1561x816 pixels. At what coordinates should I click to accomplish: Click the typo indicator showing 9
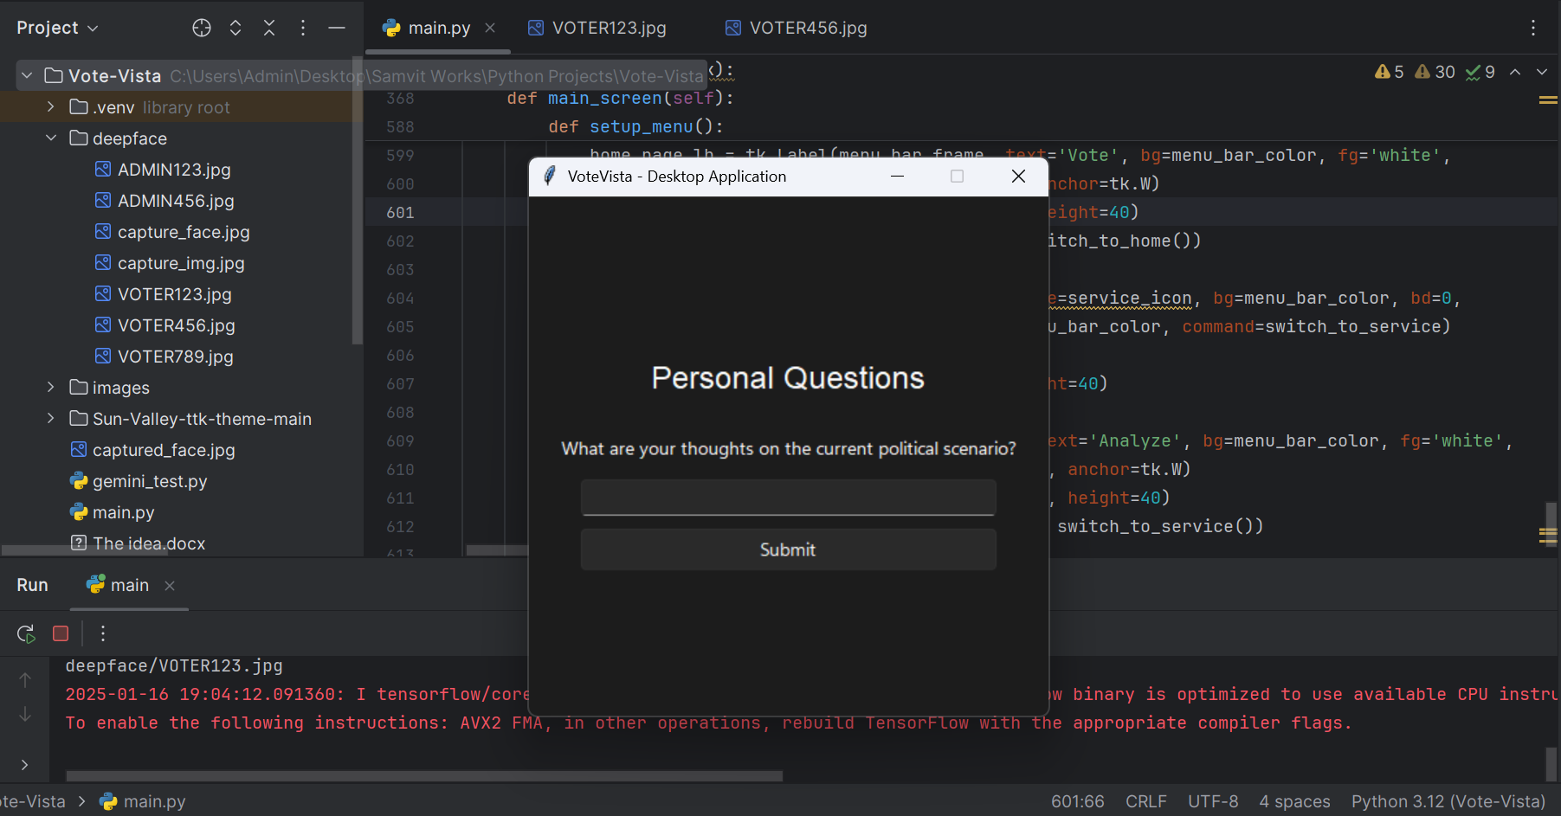coord(1480,72)
